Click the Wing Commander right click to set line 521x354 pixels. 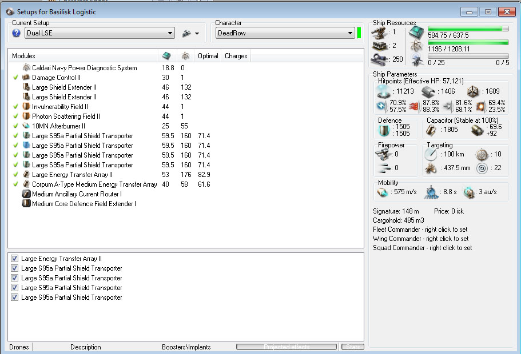coord(421,239)
